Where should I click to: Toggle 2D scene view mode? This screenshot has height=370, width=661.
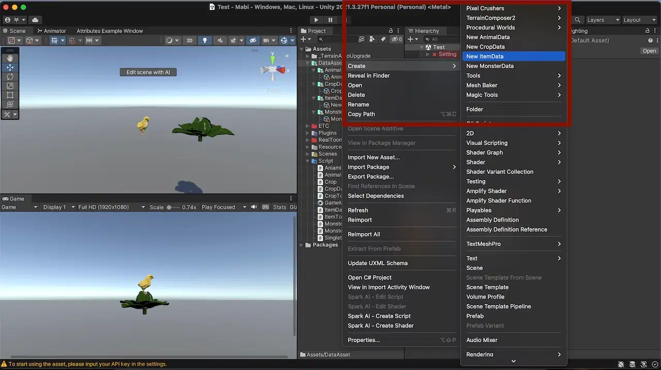[190, 40]
